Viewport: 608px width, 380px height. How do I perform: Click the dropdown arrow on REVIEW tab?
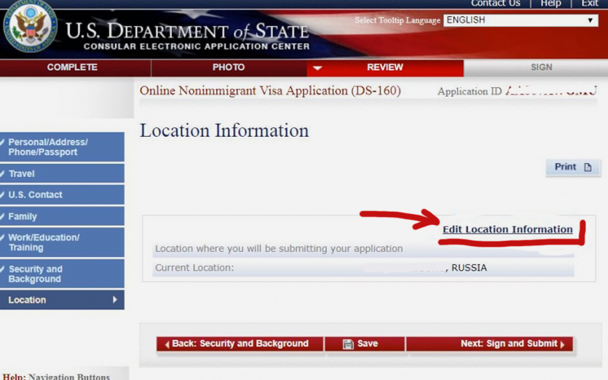point(317,68)
